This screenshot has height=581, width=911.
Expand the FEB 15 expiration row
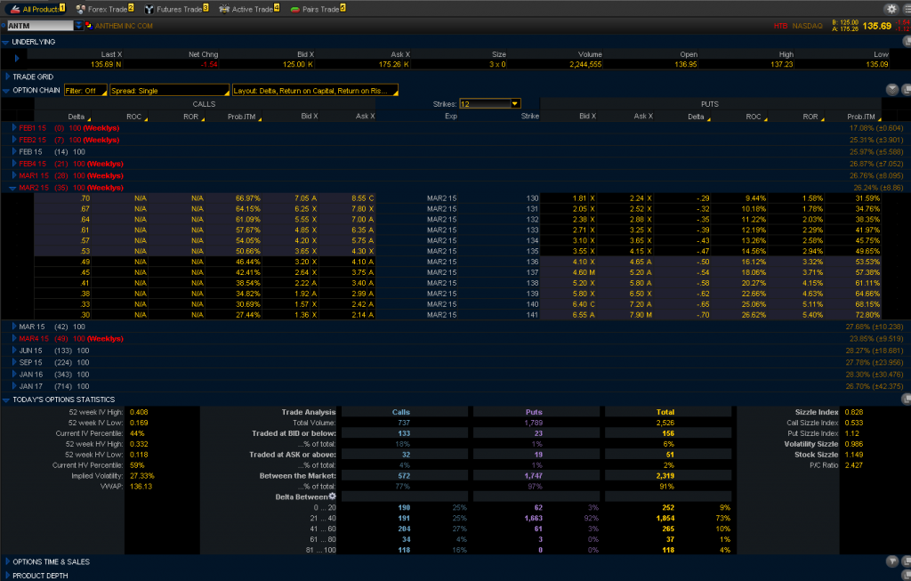[14, 151]
